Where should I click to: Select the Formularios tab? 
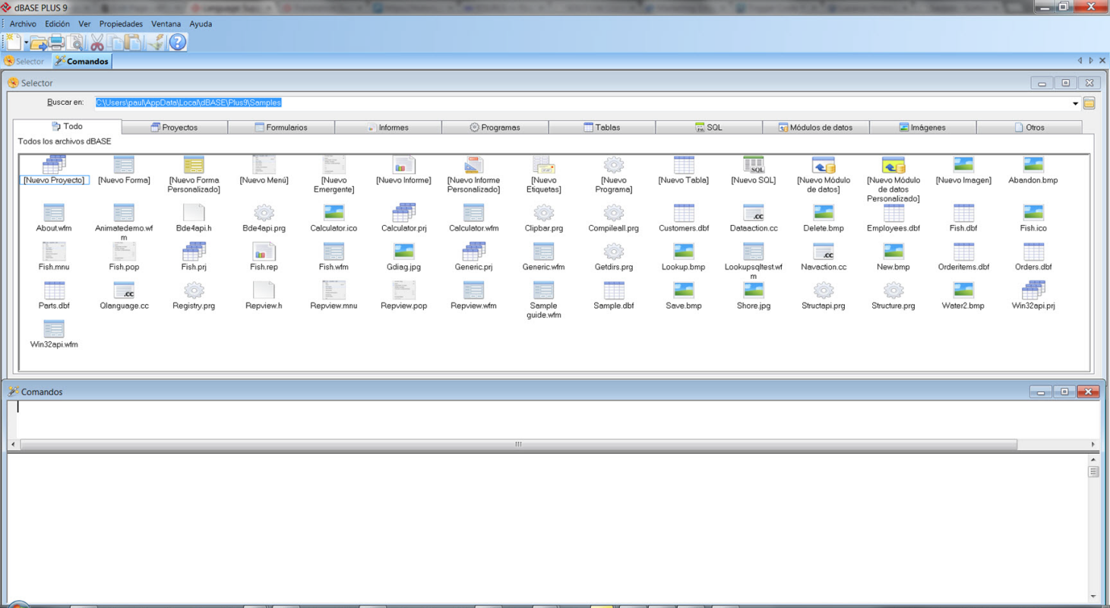281,128
